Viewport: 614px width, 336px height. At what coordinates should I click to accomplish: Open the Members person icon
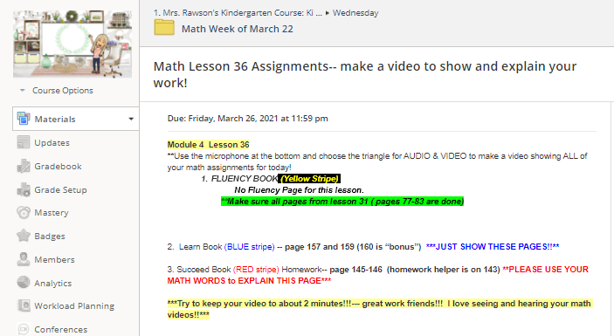24,259
